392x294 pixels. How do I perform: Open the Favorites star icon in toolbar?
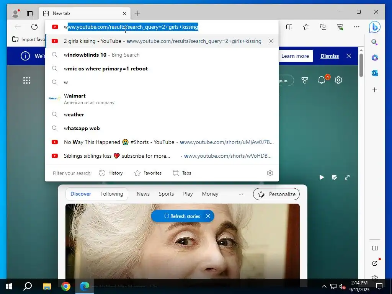pyautogui.click(x=306, y=27)
